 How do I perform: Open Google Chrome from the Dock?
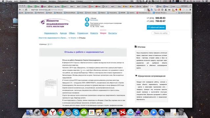coord(60,112)
